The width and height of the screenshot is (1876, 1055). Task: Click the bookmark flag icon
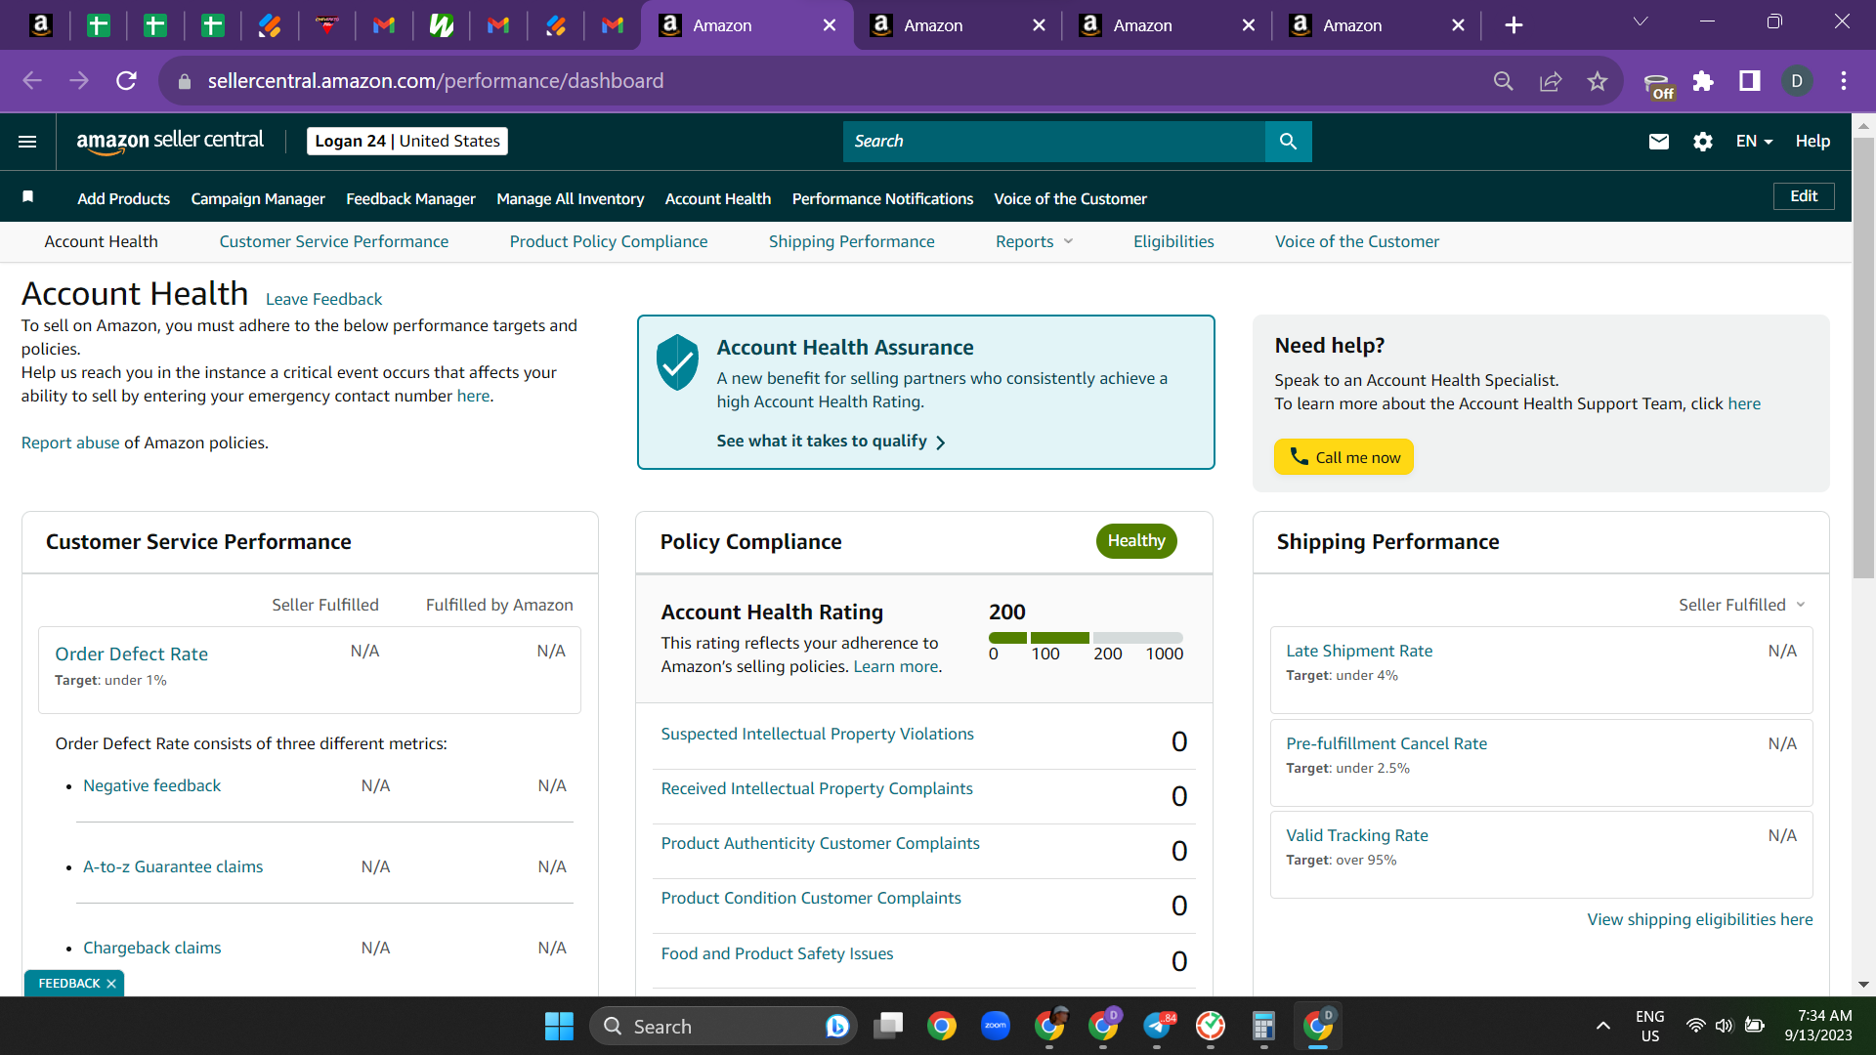pos(28,197)
